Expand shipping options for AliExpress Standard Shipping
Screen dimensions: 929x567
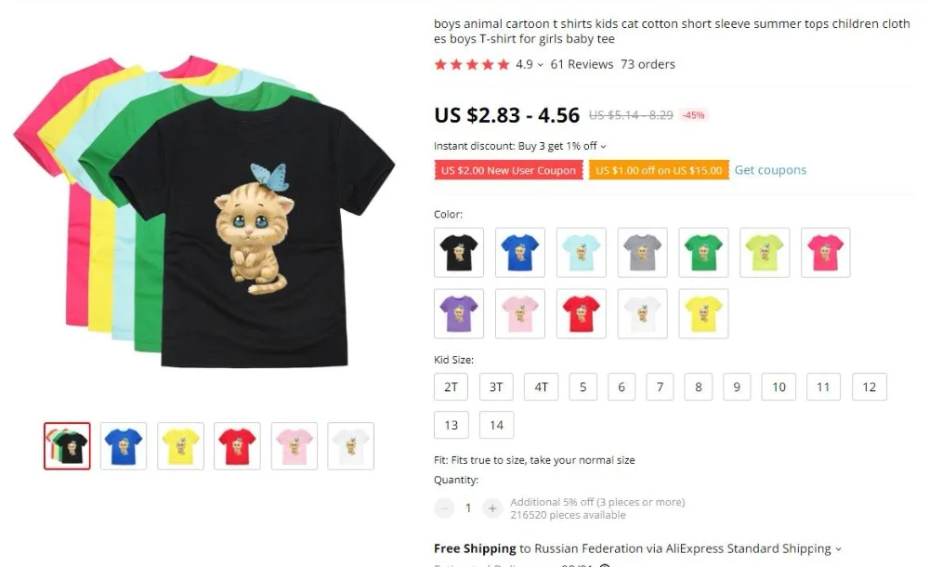[x=838, y=549]
